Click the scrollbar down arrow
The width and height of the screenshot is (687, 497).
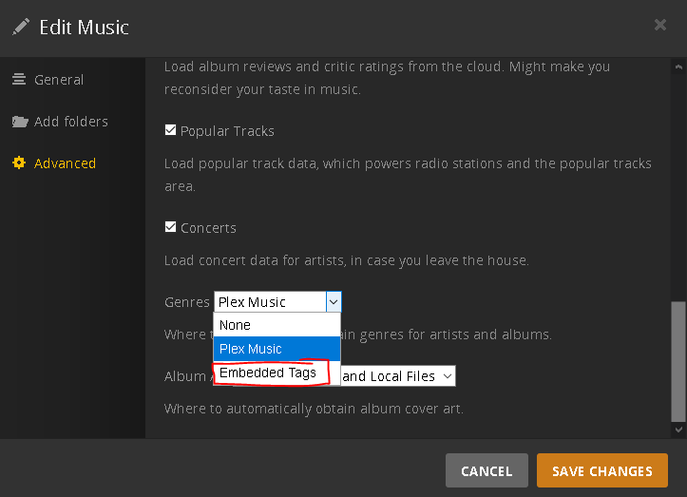[x=677, y=430]
